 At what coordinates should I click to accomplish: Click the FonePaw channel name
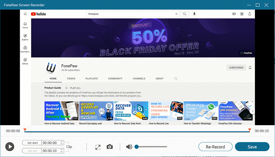tap(69, 66)
